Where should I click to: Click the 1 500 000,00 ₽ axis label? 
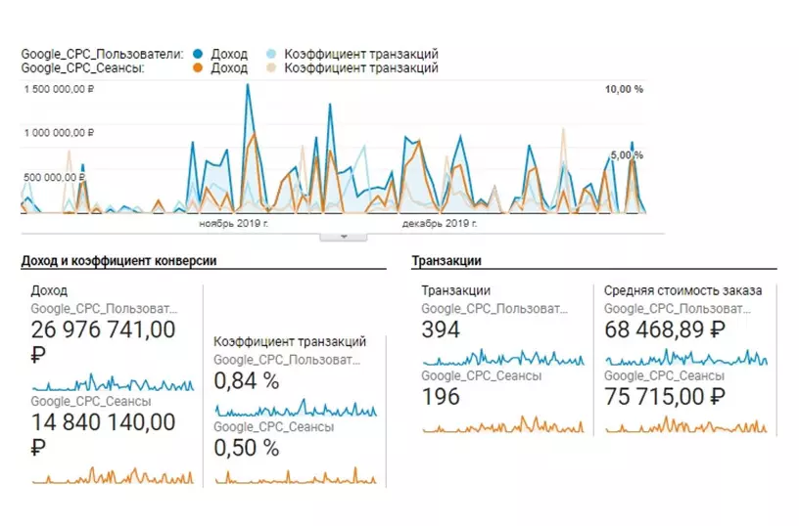[59, 89]
